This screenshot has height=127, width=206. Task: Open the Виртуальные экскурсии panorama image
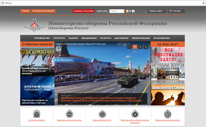[168, 74]
